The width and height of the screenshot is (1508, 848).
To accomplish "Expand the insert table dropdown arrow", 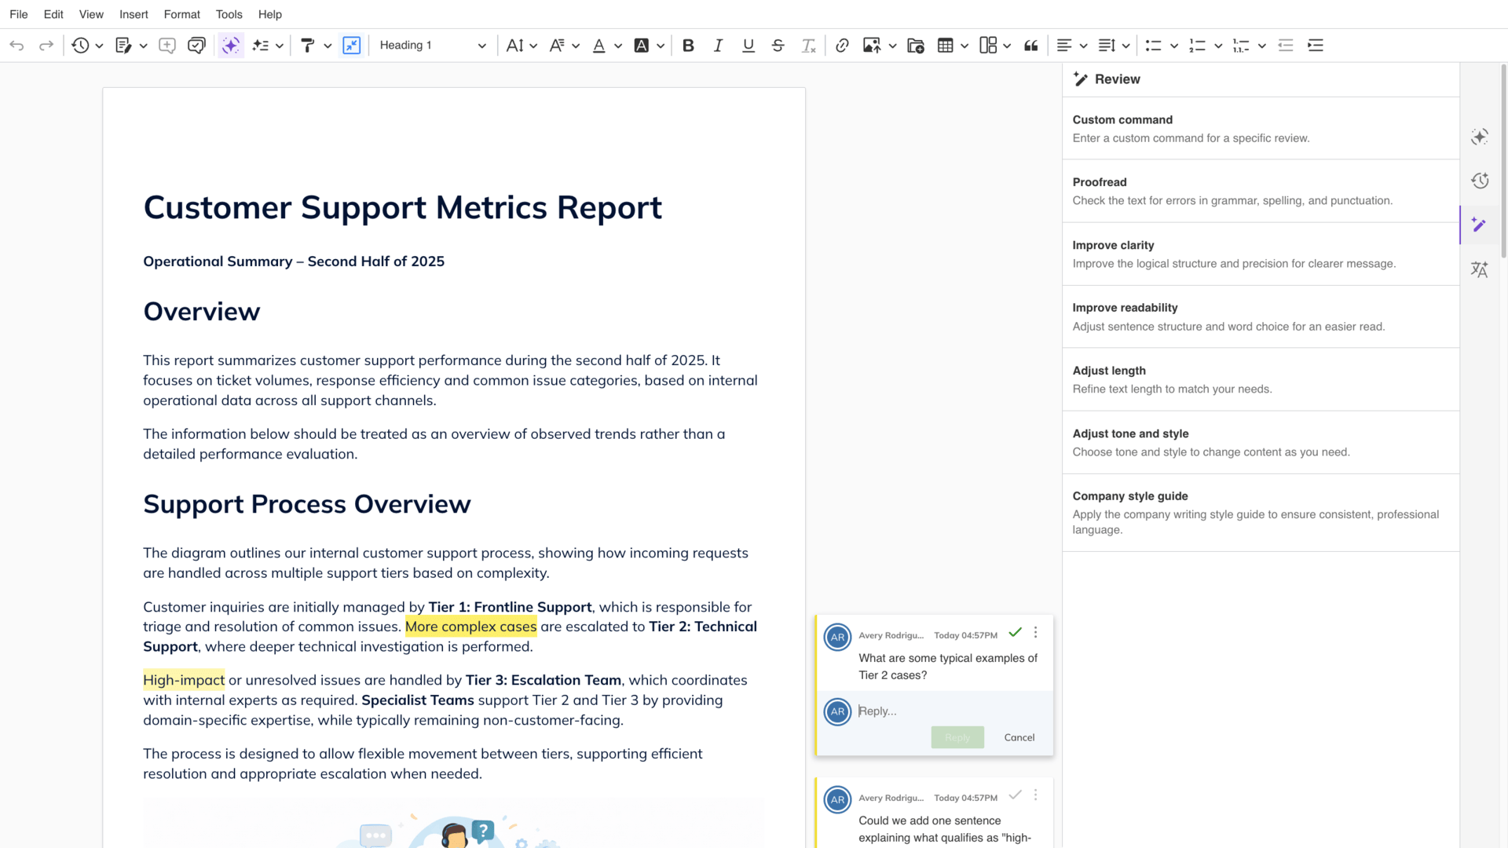I will (x=964, y=46).
